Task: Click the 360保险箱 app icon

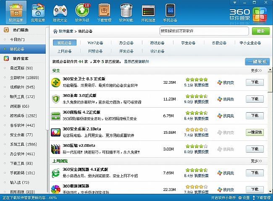Action: pyautogui.click(x=55, y=116)
